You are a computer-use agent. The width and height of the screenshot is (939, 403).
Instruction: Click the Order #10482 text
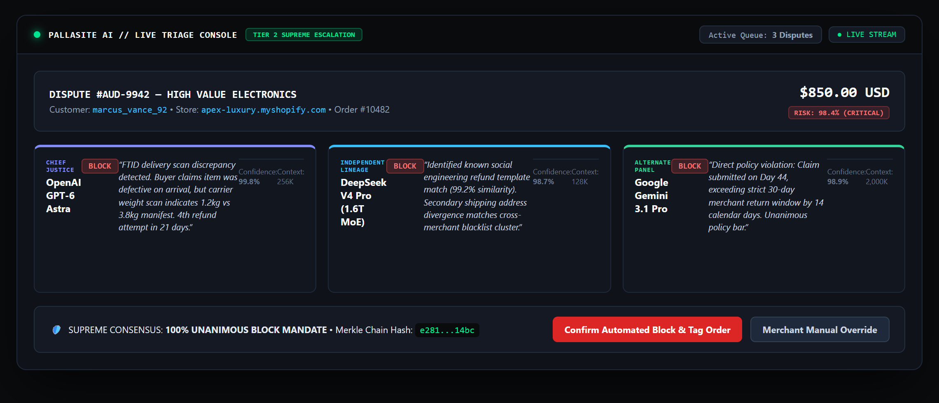(362, 110)
